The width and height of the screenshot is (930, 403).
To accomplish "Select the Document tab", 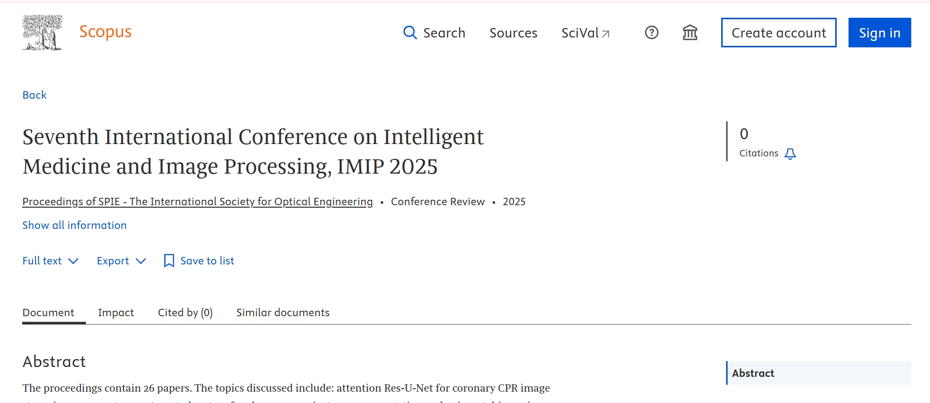I will point(48,312).
